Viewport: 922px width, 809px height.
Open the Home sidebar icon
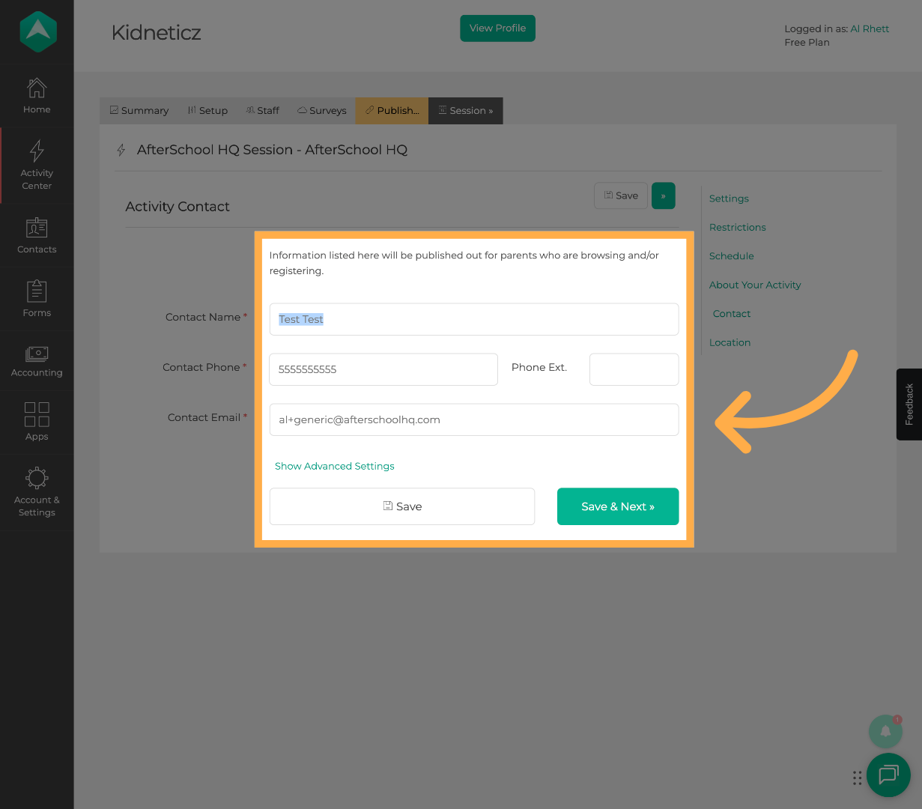37,88
